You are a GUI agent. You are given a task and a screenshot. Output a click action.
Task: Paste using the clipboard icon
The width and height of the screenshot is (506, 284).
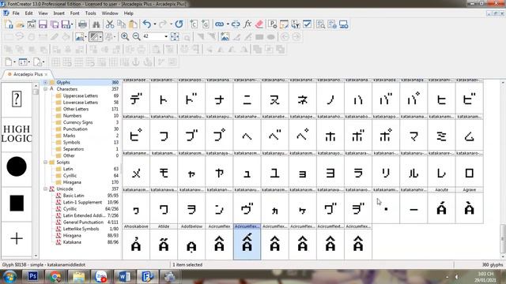pos(133,24)
